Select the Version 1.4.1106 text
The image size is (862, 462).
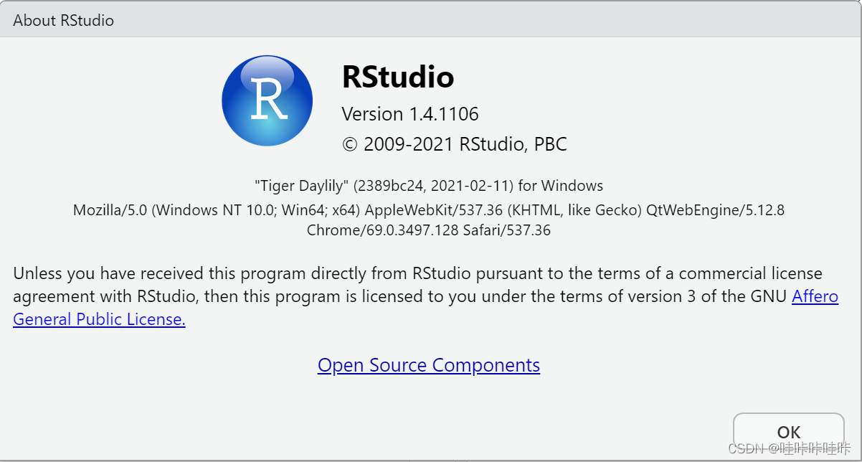409,113
